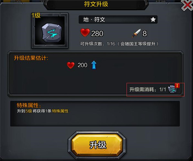Click the 1级 level label
The image size is (193, 161).
36,15
